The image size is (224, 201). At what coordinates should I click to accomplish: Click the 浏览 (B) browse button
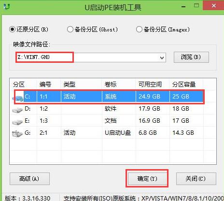point(191,57)
